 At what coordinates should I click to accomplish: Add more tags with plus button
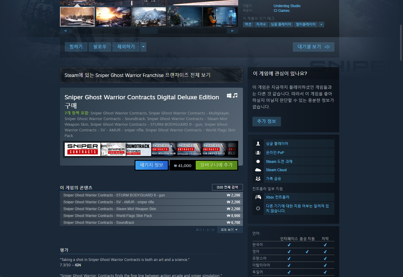pyautogui.click(x=321, y=24)
